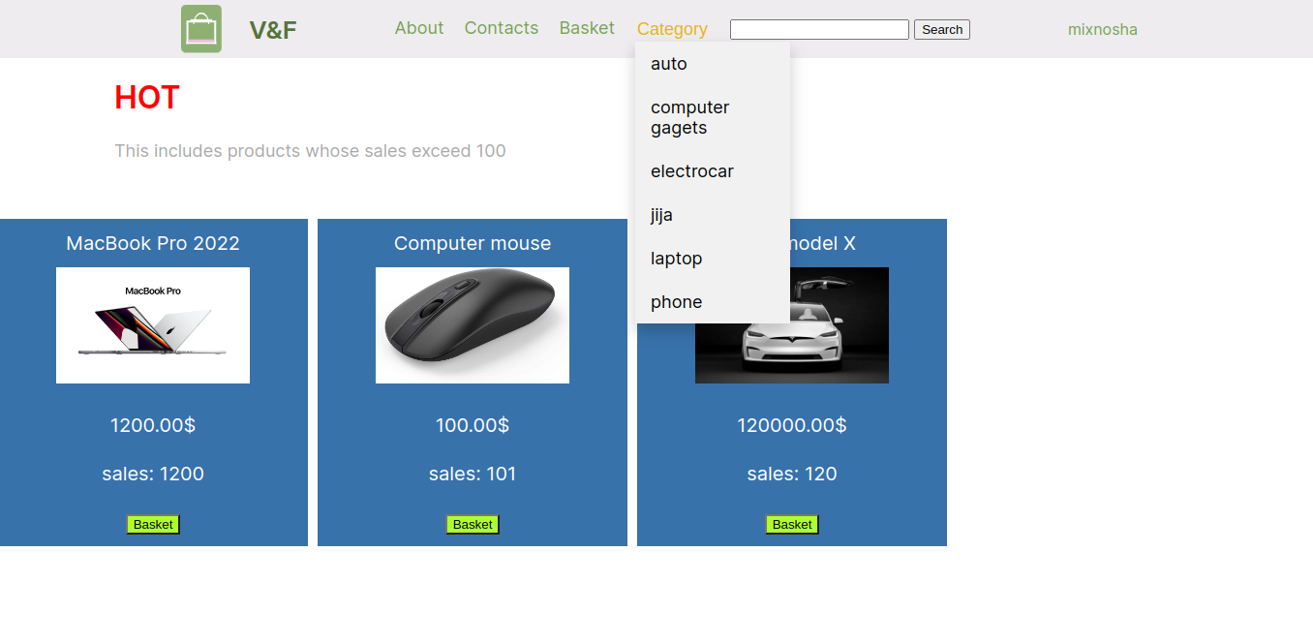Focus the search text field

819,29
